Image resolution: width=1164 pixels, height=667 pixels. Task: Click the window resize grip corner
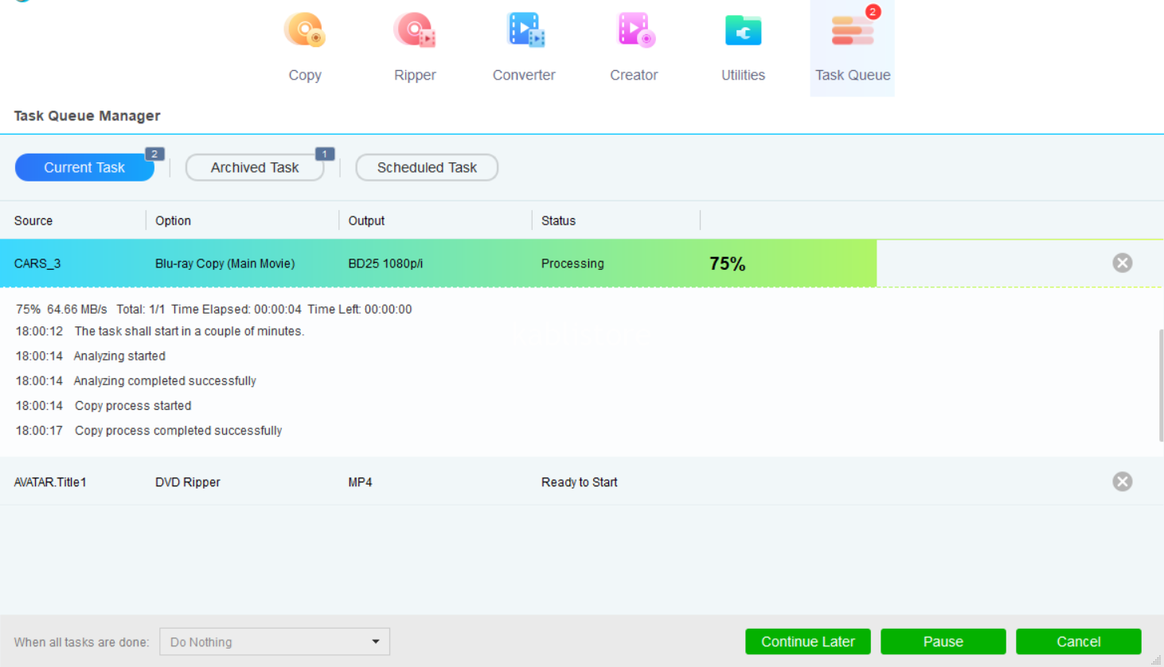click(1157, 661)
